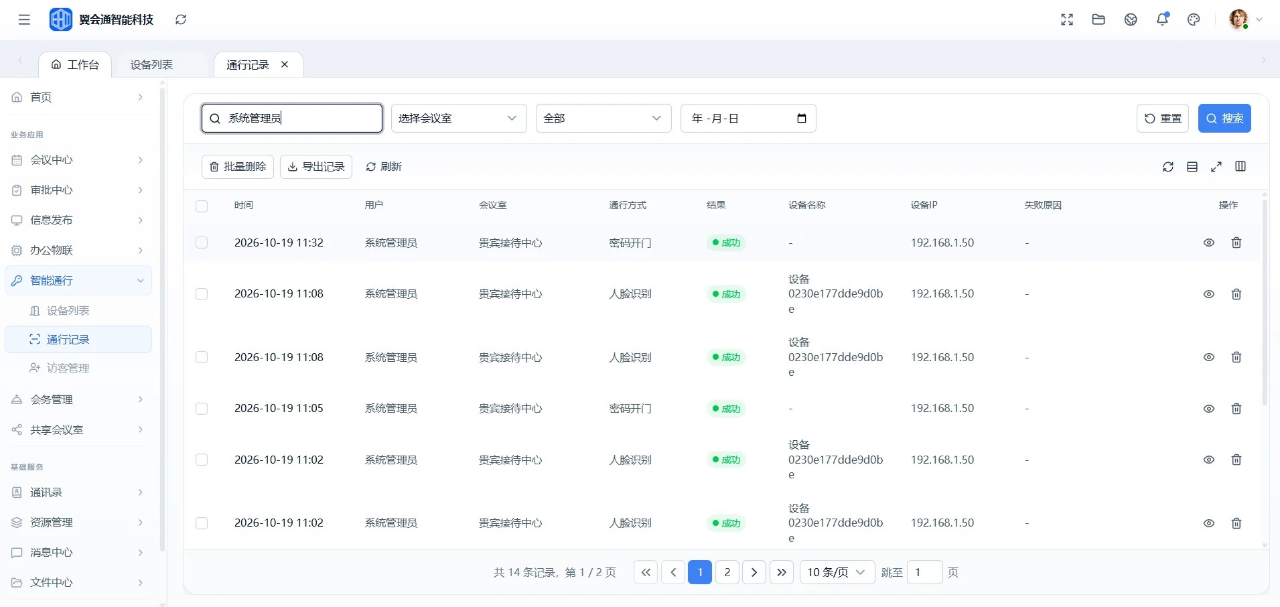Click the 搜索 button
The image size is (1280, 607).
(1224, 119)
